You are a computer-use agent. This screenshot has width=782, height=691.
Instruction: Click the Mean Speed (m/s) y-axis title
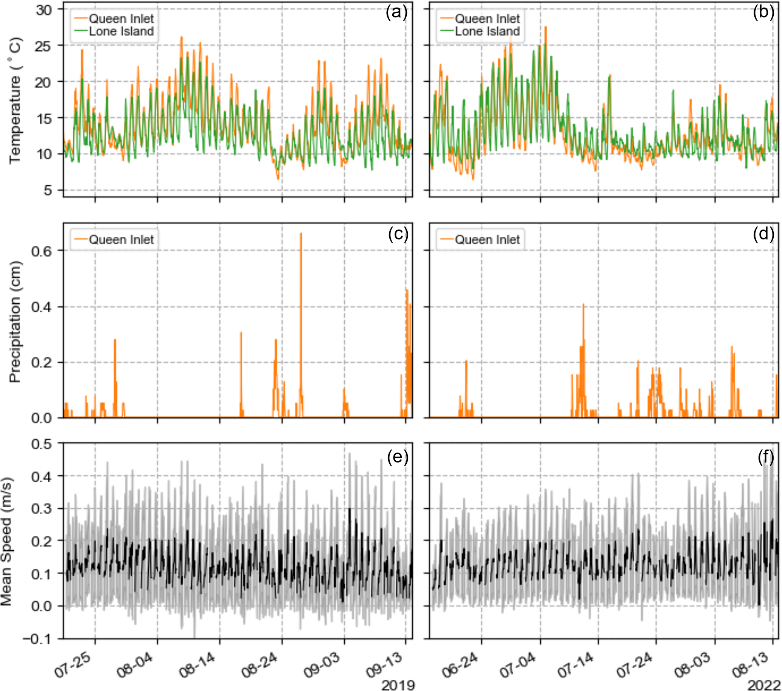tap(6, 542)
